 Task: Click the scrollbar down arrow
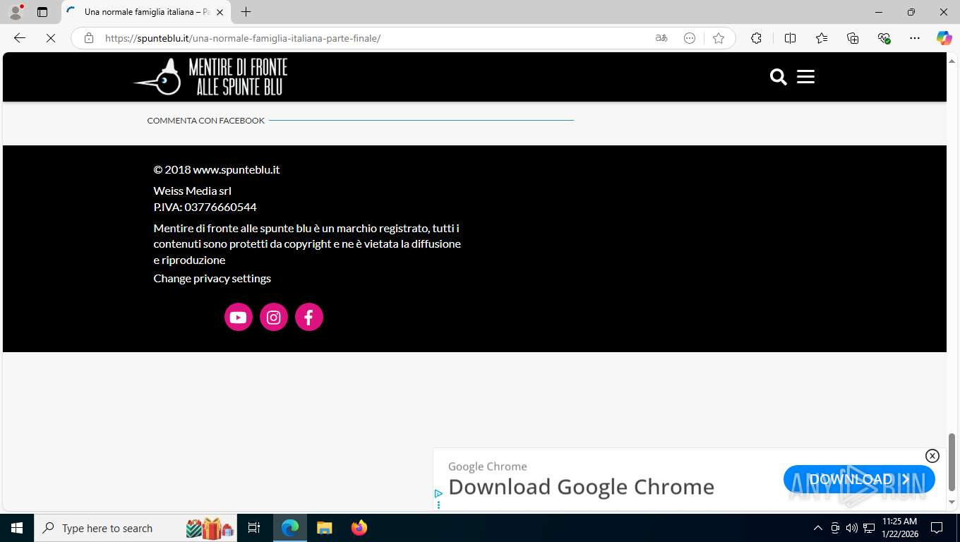[952, 502]
